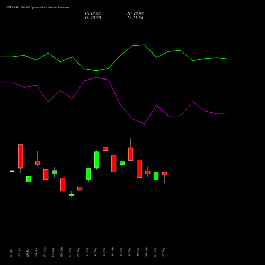Viewport: 265px width, 265px height.
Task: Click the ETERNAL PE Options chart title
Action: (x=38, y=7)
